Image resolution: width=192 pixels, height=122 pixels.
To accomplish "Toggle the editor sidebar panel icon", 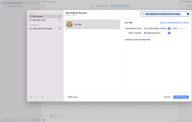I will 43,6.
